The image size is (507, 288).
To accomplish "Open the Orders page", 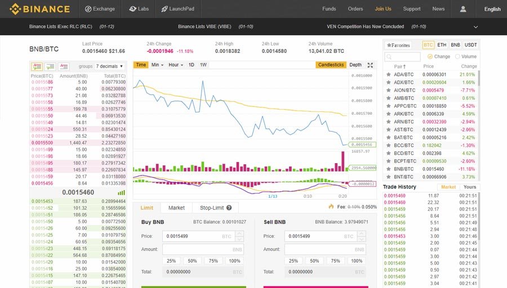I will coord(355,9).
